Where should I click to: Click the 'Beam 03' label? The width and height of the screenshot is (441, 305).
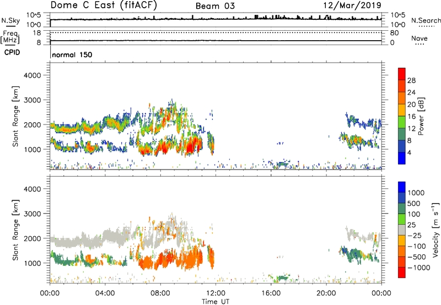(215, 6)
